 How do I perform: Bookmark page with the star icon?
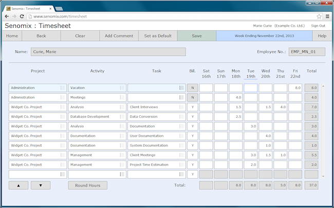coord(319,16)
